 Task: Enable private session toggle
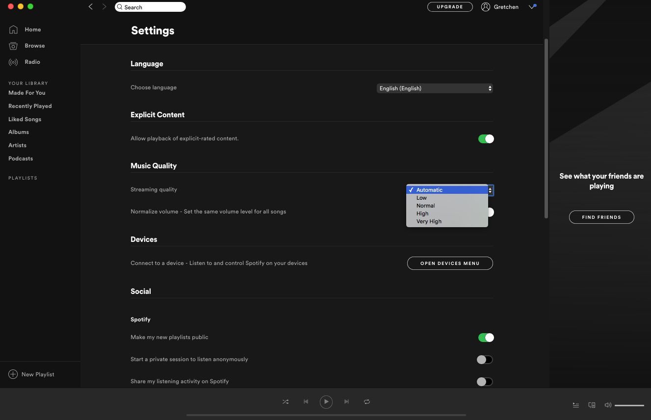pyautogui.click(x=485, y=360)
